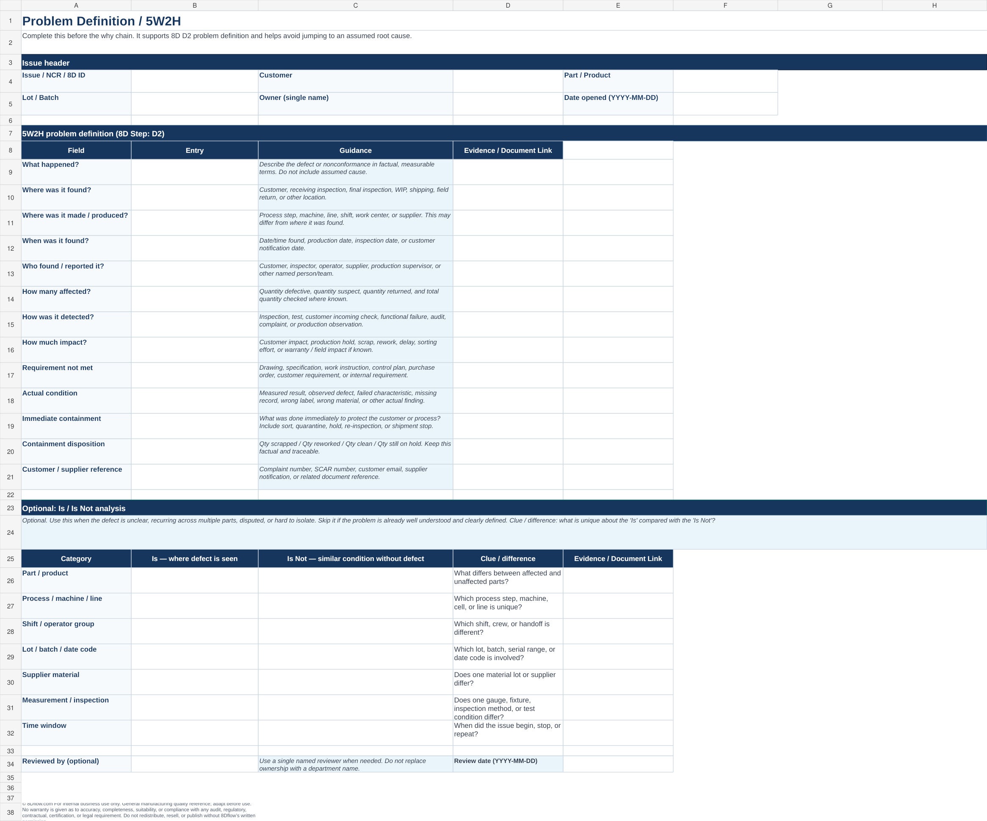Select the 'Time window' category cell

click(x=76, y=733)
